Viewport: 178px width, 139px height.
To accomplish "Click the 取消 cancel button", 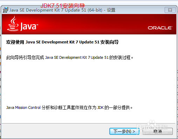I will [158, 131].
